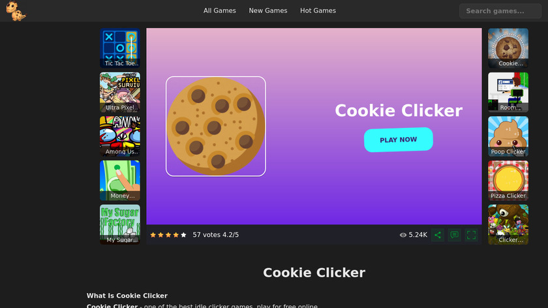Click the first rating star

[153, 235]
